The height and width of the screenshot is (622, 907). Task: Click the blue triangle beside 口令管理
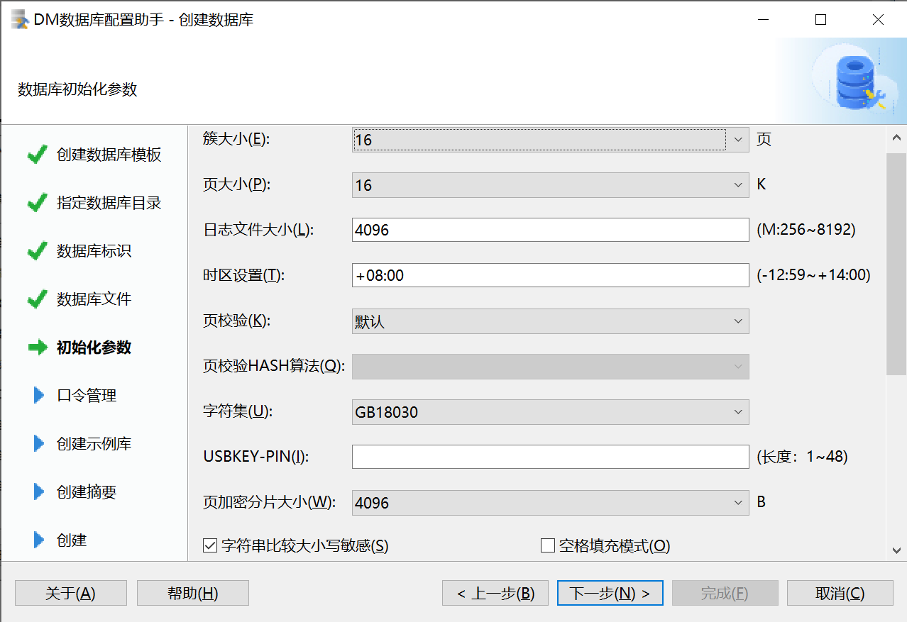click(x=39, y=396)
